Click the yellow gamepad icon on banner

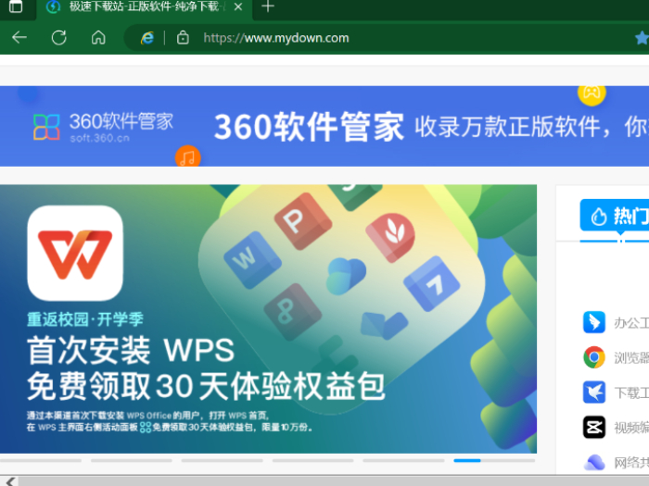pos(592,93)
